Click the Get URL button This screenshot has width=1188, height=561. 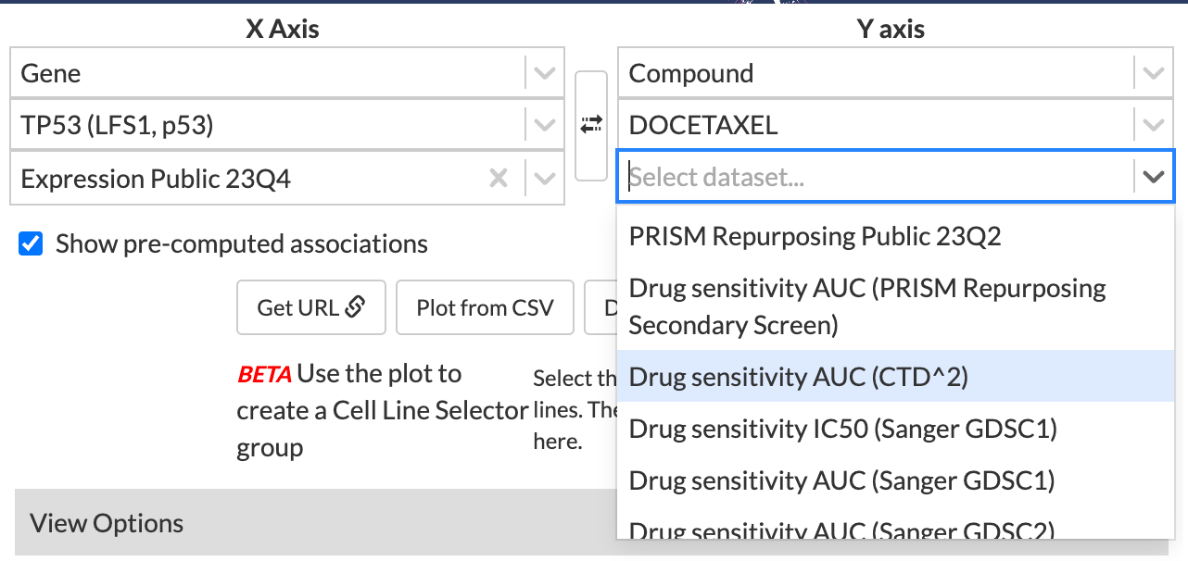(310, 307)
